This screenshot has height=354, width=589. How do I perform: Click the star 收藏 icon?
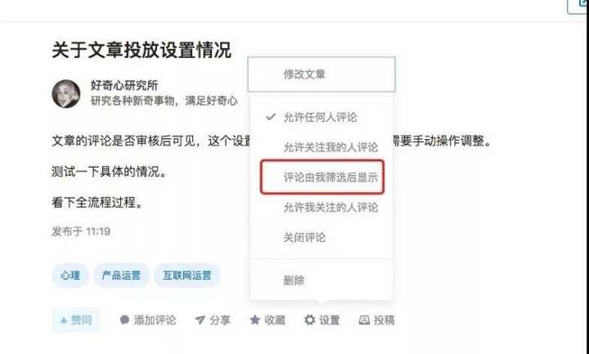(255, 320)
